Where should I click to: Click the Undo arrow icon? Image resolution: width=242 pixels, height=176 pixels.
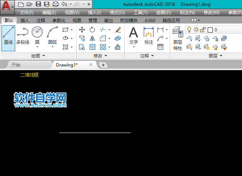coord(64,4)
